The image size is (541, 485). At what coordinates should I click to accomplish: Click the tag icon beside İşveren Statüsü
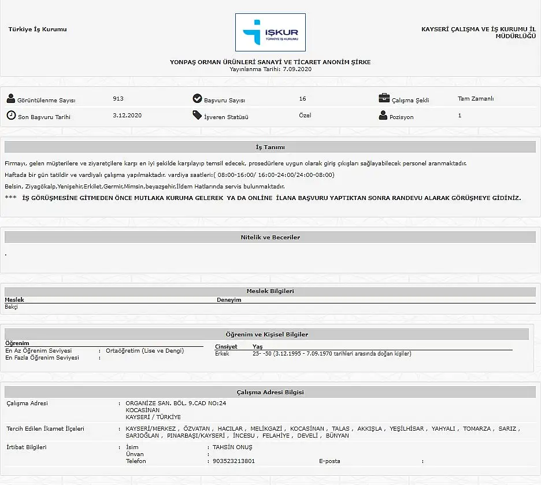tap(197, 115)
